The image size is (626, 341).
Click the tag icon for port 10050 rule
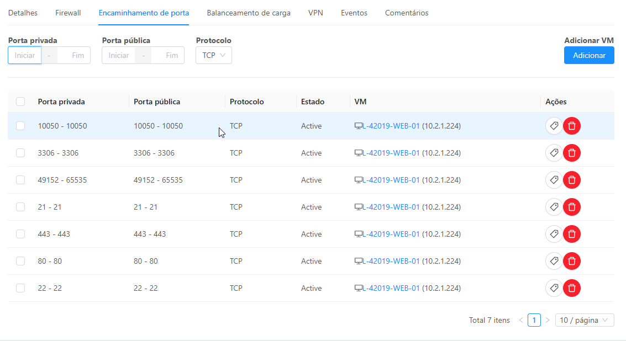[x=554, y=126]
